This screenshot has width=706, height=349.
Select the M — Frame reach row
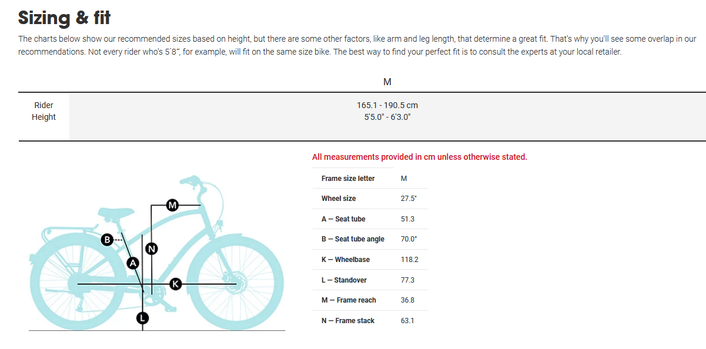[370, 300]
